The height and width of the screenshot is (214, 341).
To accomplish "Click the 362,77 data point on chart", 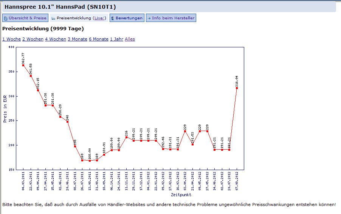I will 23,66.
